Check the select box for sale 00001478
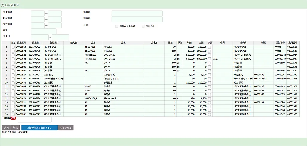 point(13,83)
